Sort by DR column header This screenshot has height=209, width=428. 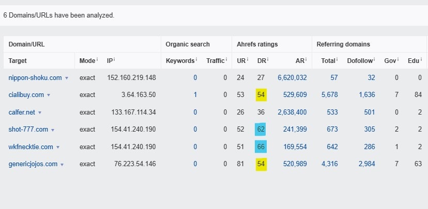pyautogui.click(x=262, y=61)
